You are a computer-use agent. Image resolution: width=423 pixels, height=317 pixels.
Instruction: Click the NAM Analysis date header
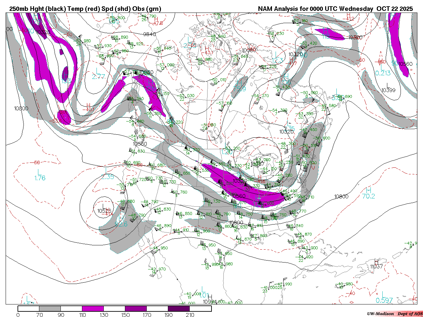tap(335, 9)
